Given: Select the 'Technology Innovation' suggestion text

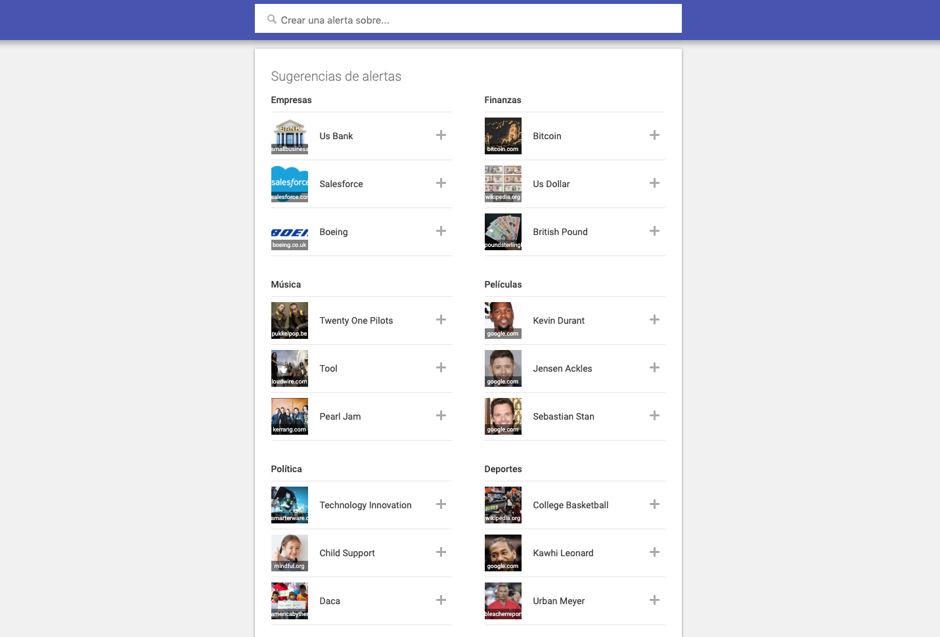Looking at the screenshot, I should click(365, 505).
